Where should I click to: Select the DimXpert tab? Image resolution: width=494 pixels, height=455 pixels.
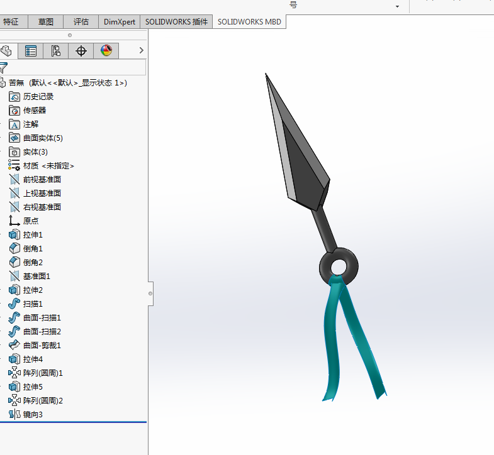(x=120, y=22)
